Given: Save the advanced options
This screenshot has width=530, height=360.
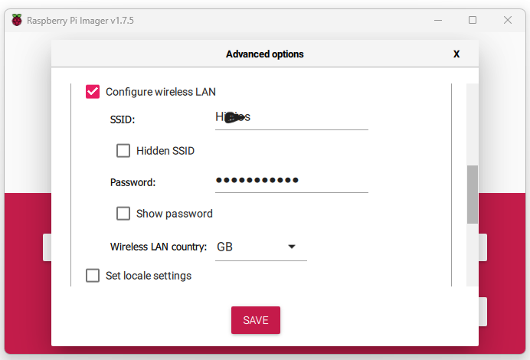Looking at the screenshot, I should [256, 320].
